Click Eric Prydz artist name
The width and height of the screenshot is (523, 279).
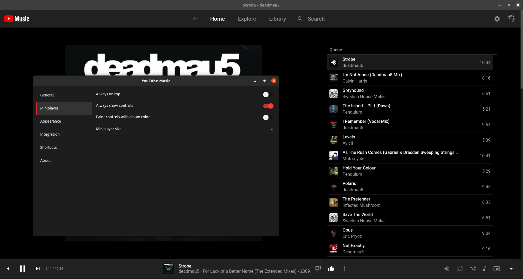coord(352,236)
